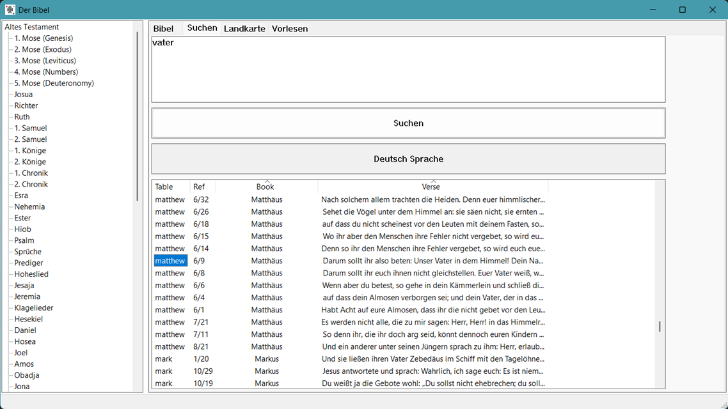Choose Jeremia in the book tree
728x409 pixels.
27,297
